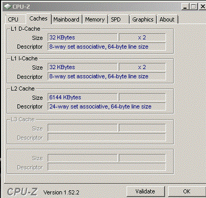206x198 pixels.
Task: Click the L1 I-Cache group label
Action: point(24,58)
